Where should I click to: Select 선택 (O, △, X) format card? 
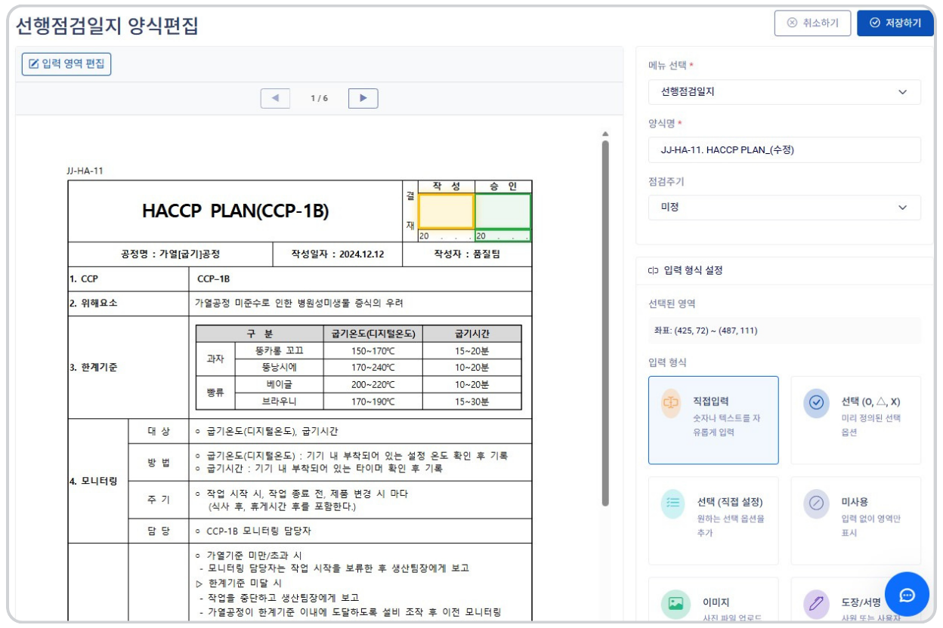[x=855, y=420]
